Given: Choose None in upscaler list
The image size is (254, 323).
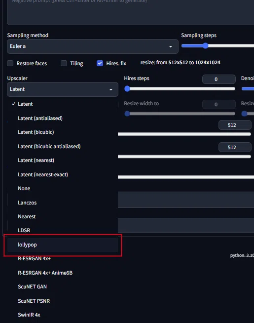Looking at the screenshot, I should (x=63, y=189).
